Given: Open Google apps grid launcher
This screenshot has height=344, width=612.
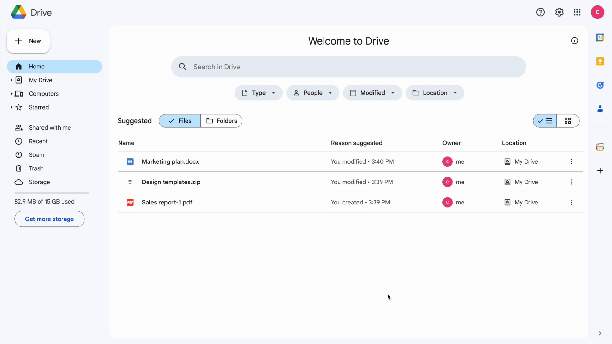Looking at the screenshot, I should coord(577,12).
